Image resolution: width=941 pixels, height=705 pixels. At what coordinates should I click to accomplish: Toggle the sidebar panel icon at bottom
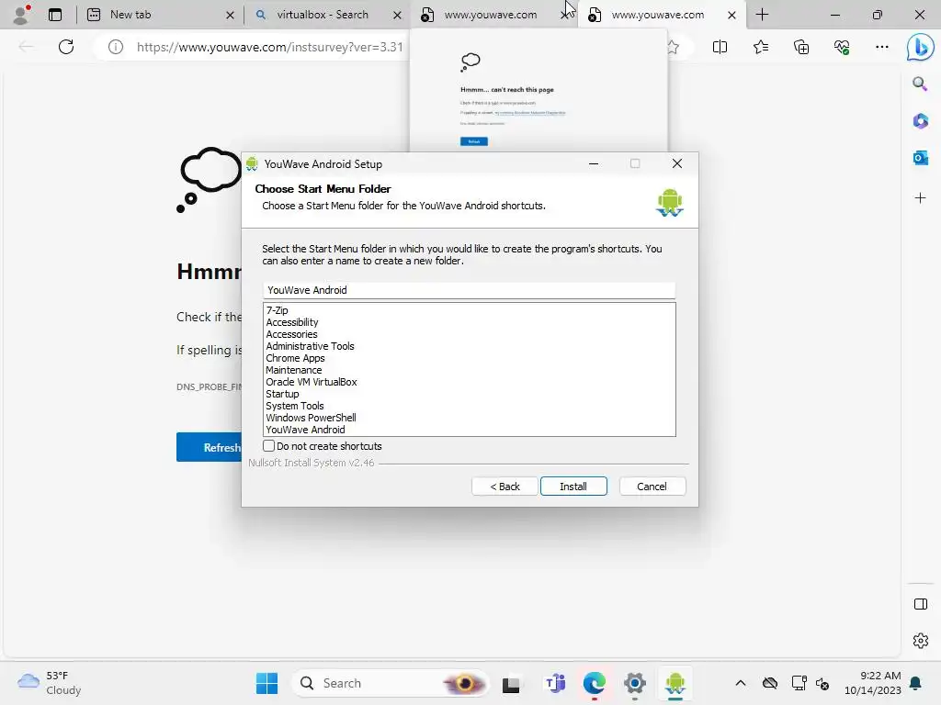[920, 604]
